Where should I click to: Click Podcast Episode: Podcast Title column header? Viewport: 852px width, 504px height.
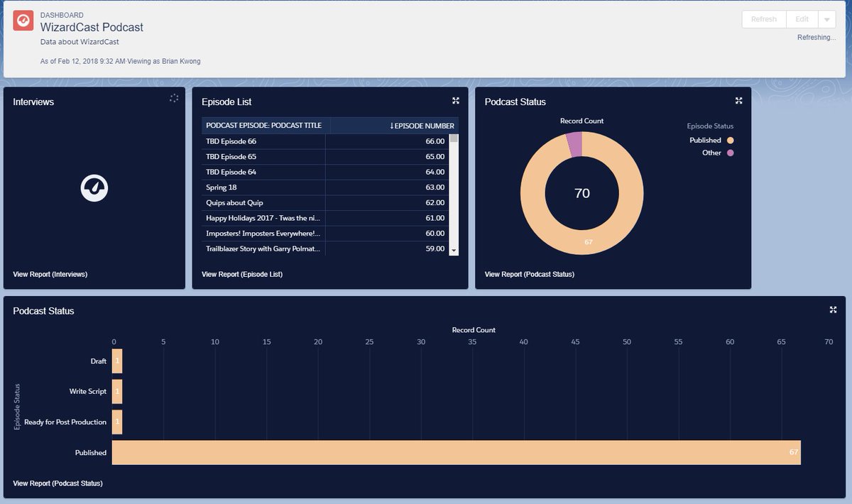click(266, 126)
